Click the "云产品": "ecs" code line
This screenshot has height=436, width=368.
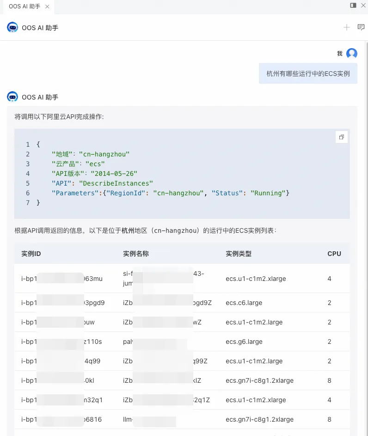[x=78, y=164]
